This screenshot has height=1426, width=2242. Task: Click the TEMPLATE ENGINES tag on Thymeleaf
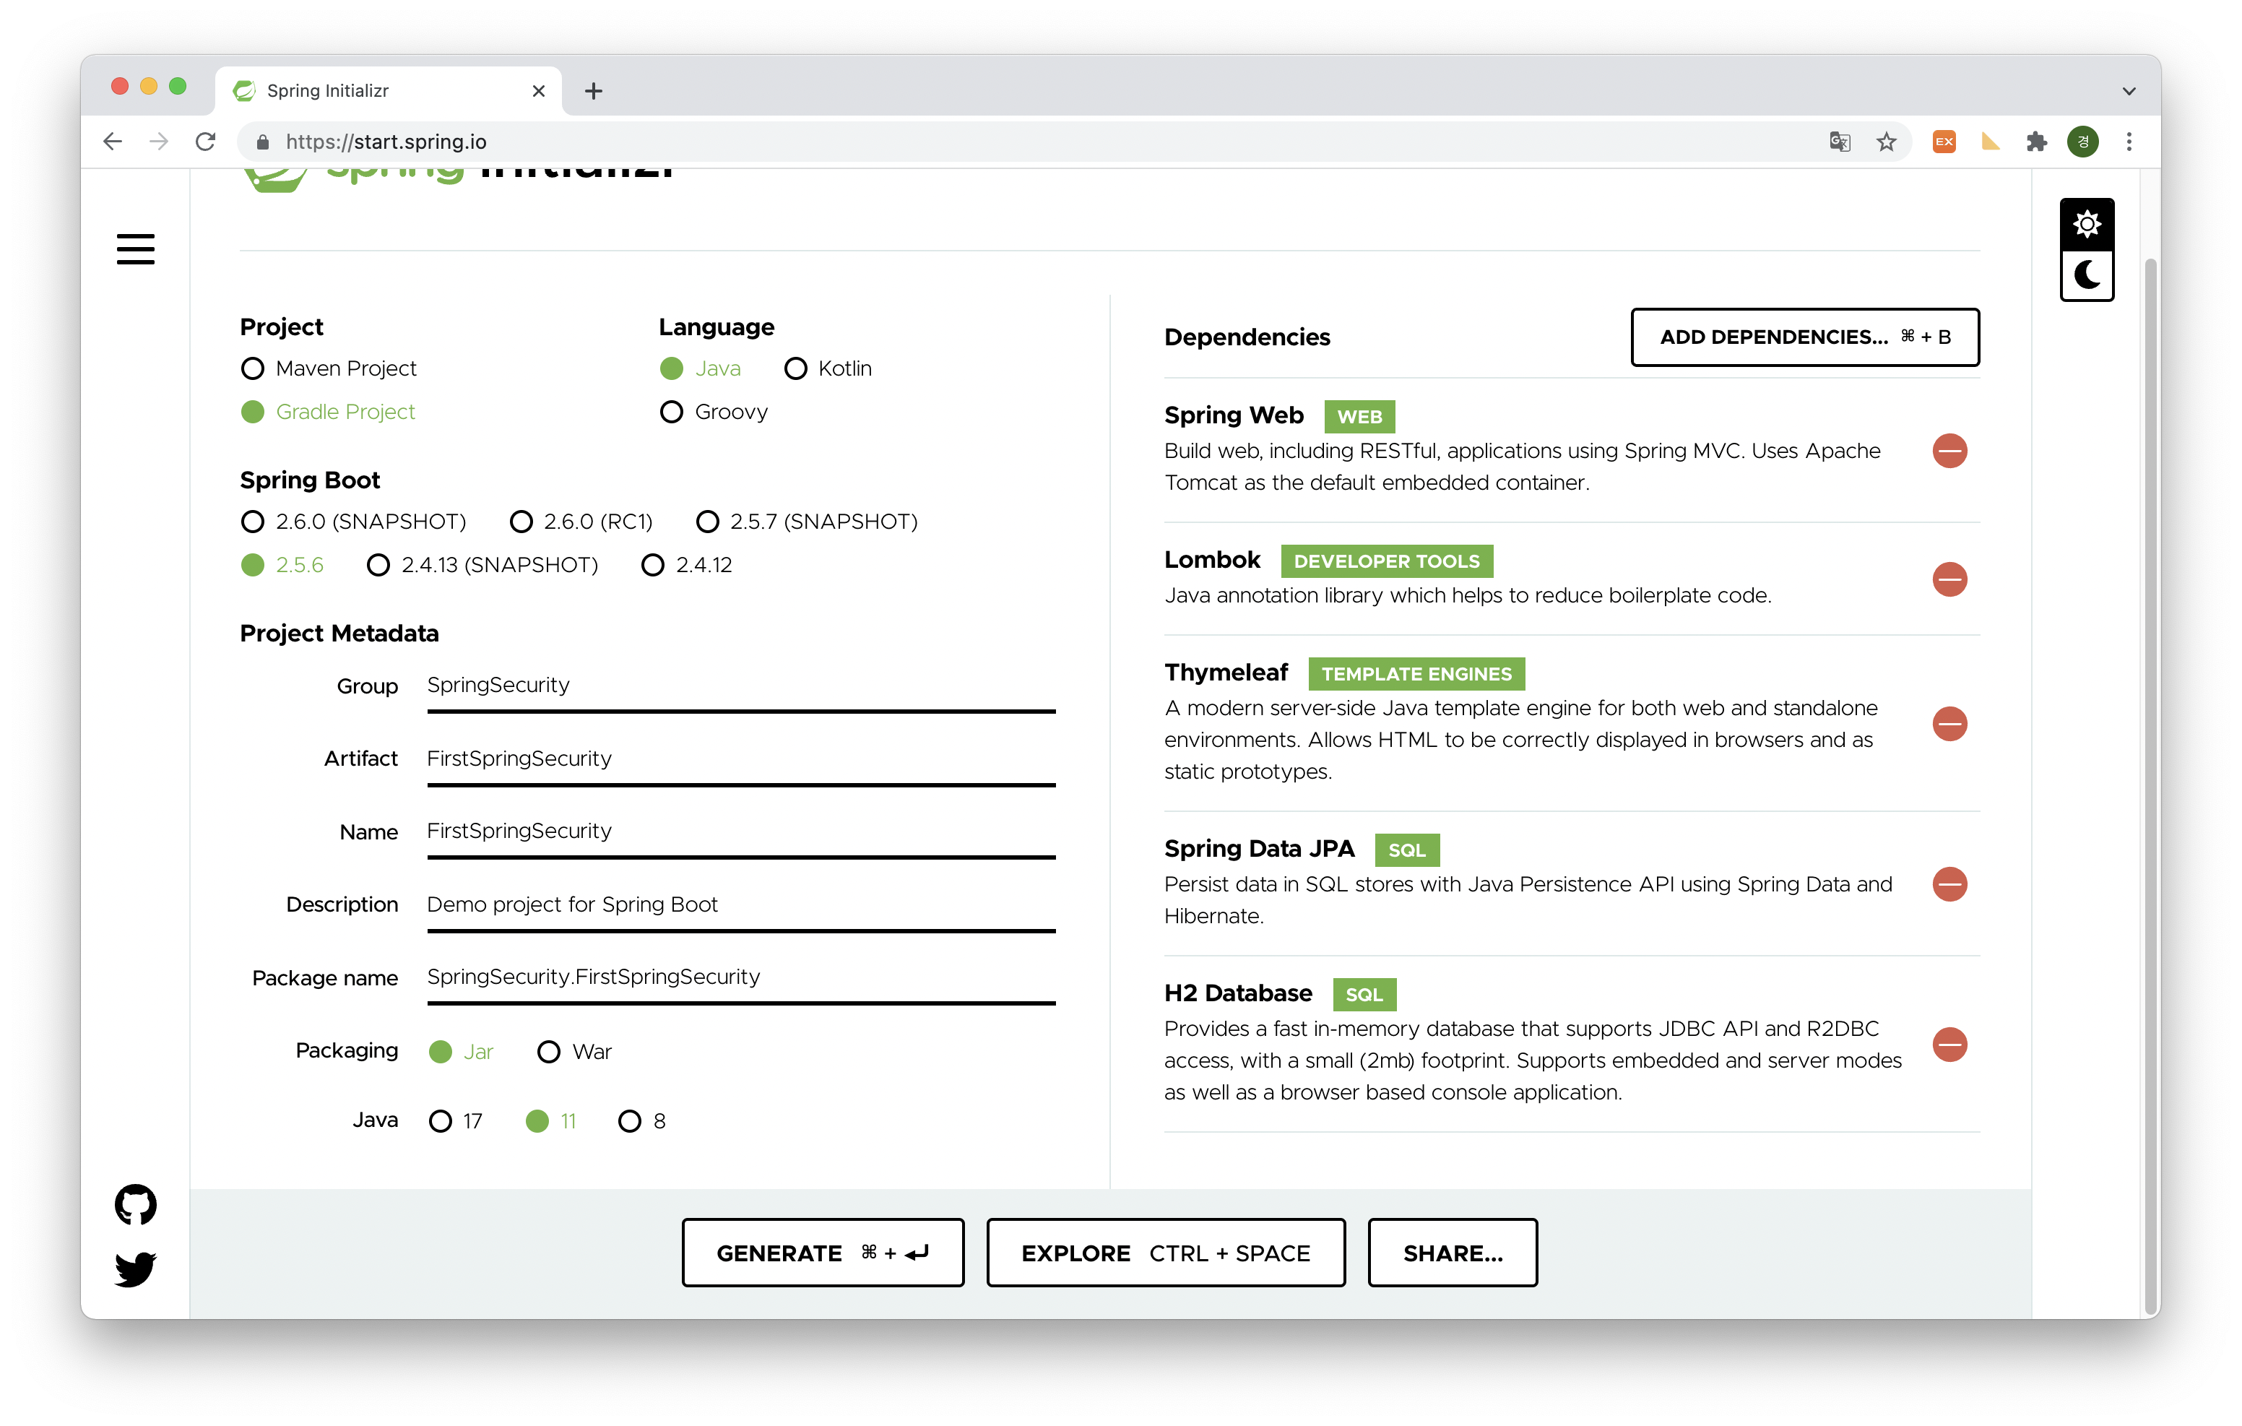click(x=1416, y=673)
